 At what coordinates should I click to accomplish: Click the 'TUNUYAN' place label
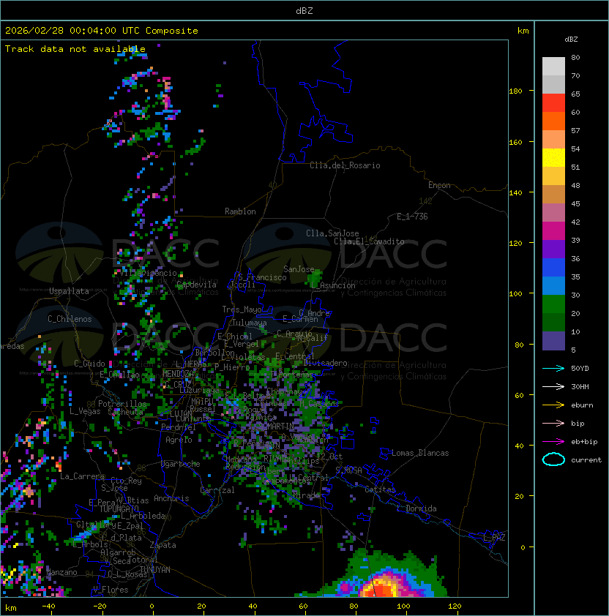coord(155,570)
